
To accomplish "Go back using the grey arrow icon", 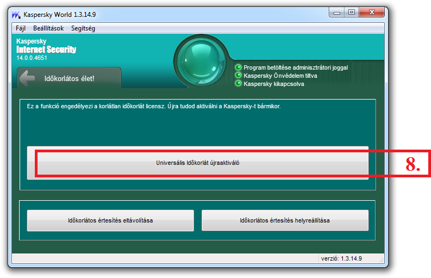I will point(27,78).
